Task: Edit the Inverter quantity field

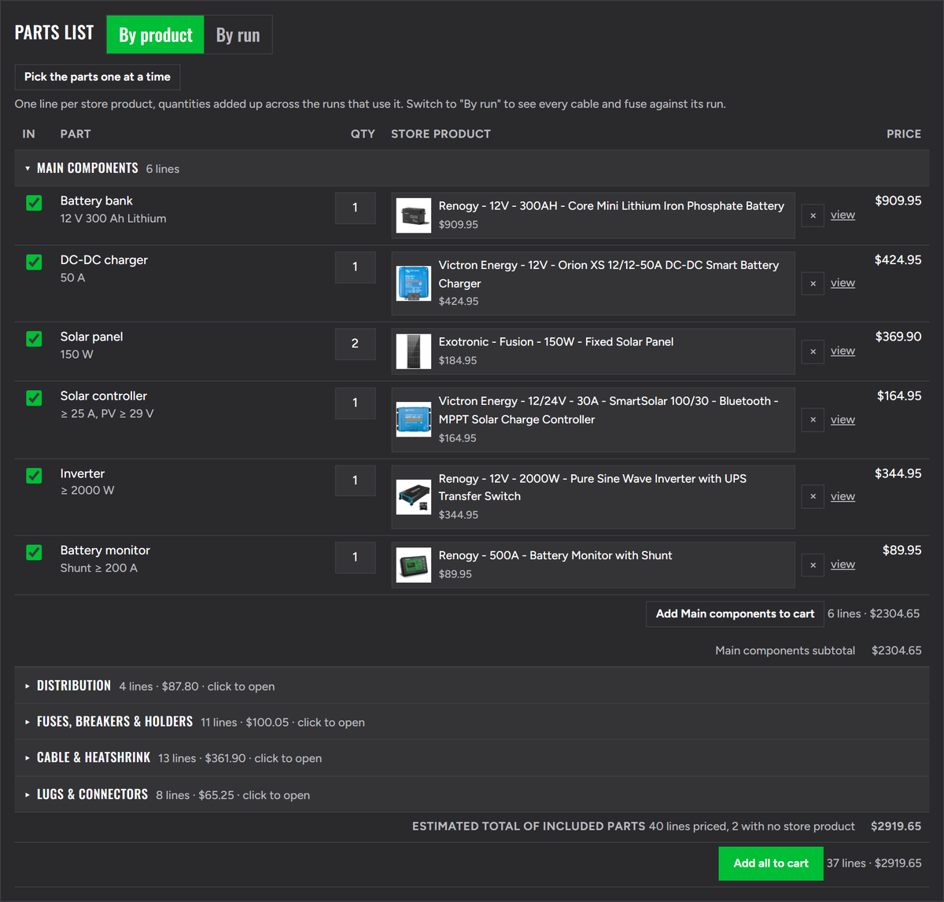Action: 355,480
